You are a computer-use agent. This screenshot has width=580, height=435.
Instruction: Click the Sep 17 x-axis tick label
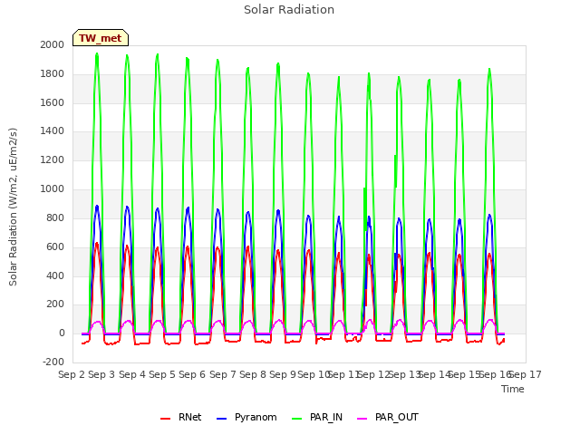(525, 374)
